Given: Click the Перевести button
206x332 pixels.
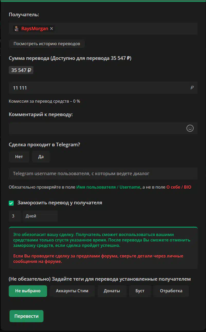Looking at the screenshot, I should [x=26, y=316].
